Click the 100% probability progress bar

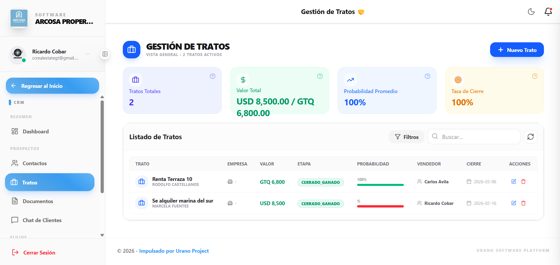point(380,185)
